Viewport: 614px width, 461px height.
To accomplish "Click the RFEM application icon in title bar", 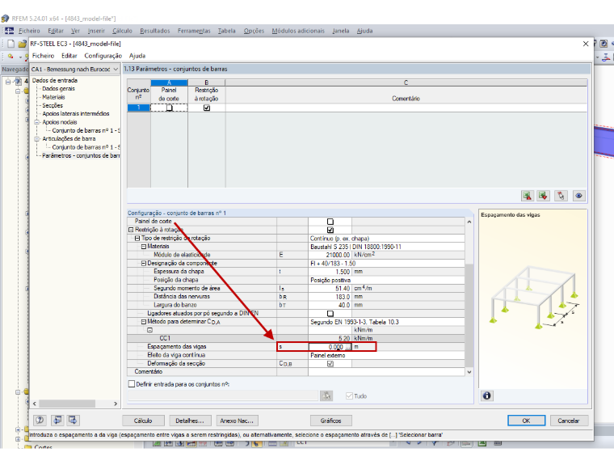I will tap(5, 19).
